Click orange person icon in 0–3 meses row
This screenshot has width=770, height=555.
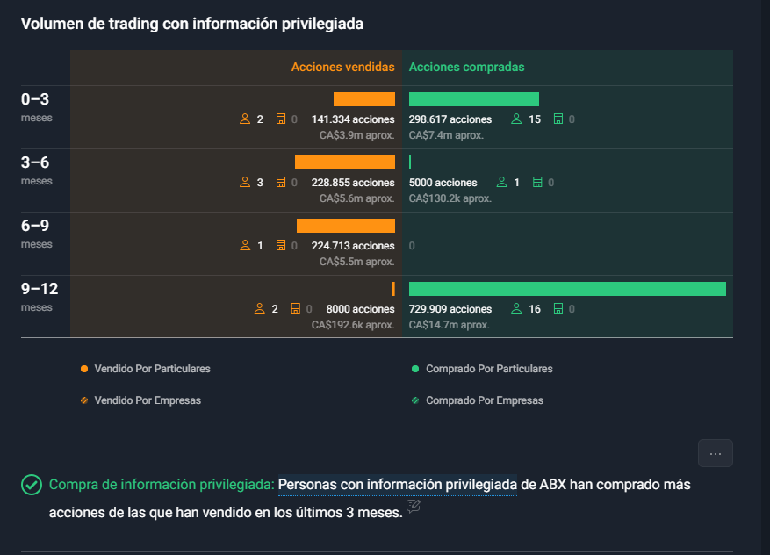245,119
